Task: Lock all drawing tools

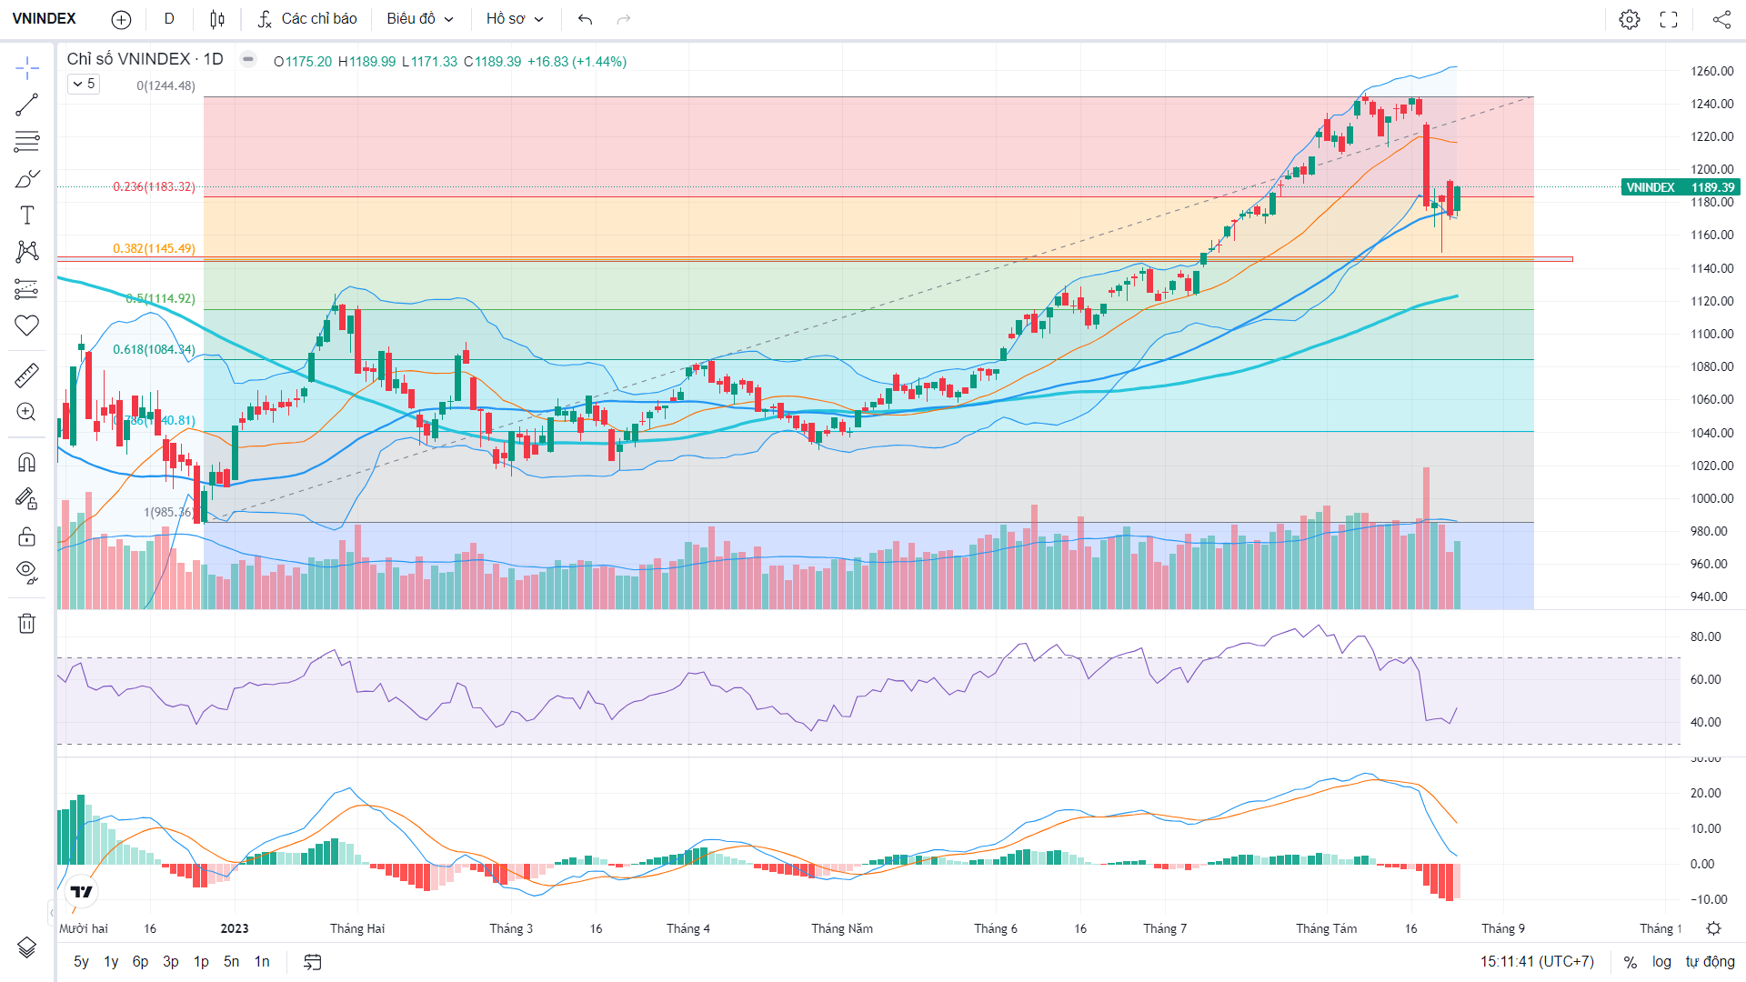Action: tap(26, 536)
